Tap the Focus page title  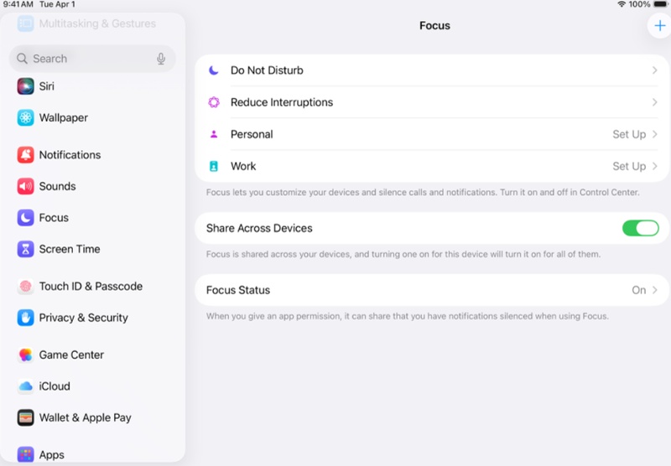tap(434, 26)
